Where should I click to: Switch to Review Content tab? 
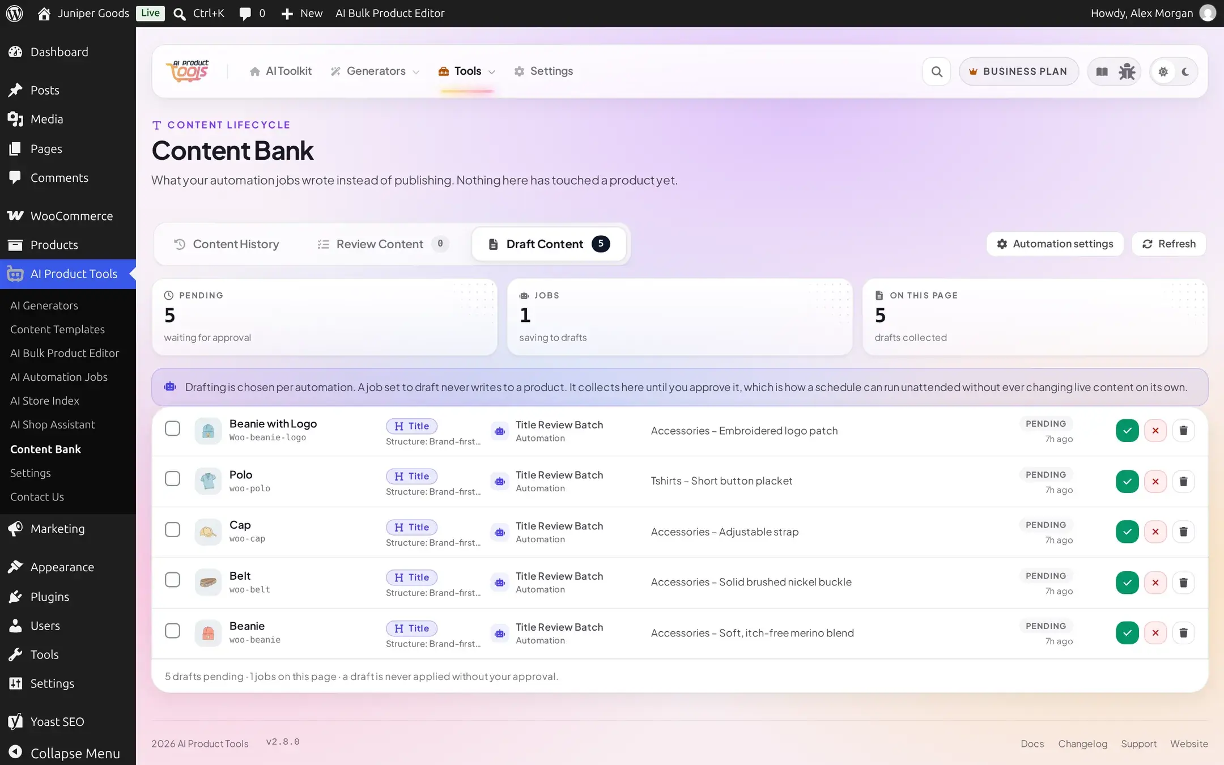(x=383, y=244)
